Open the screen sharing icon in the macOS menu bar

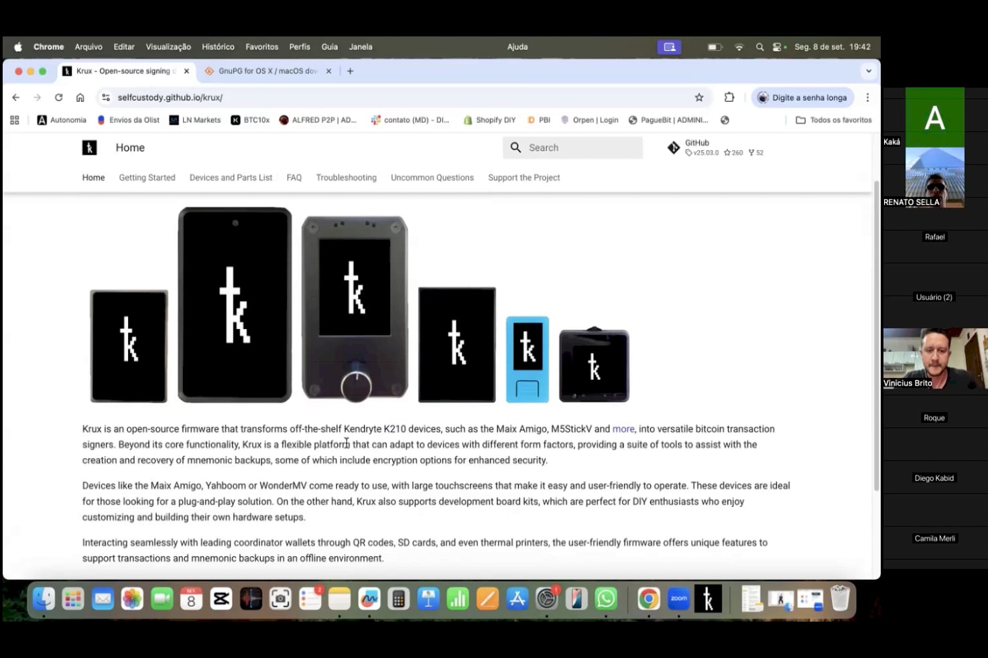point(669,47)
